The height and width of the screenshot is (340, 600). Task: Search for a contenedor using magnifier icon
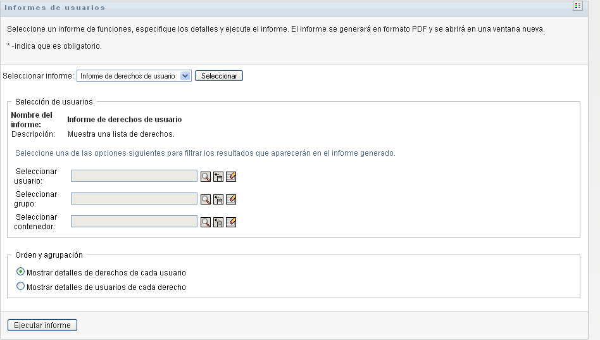pos(206,222)
